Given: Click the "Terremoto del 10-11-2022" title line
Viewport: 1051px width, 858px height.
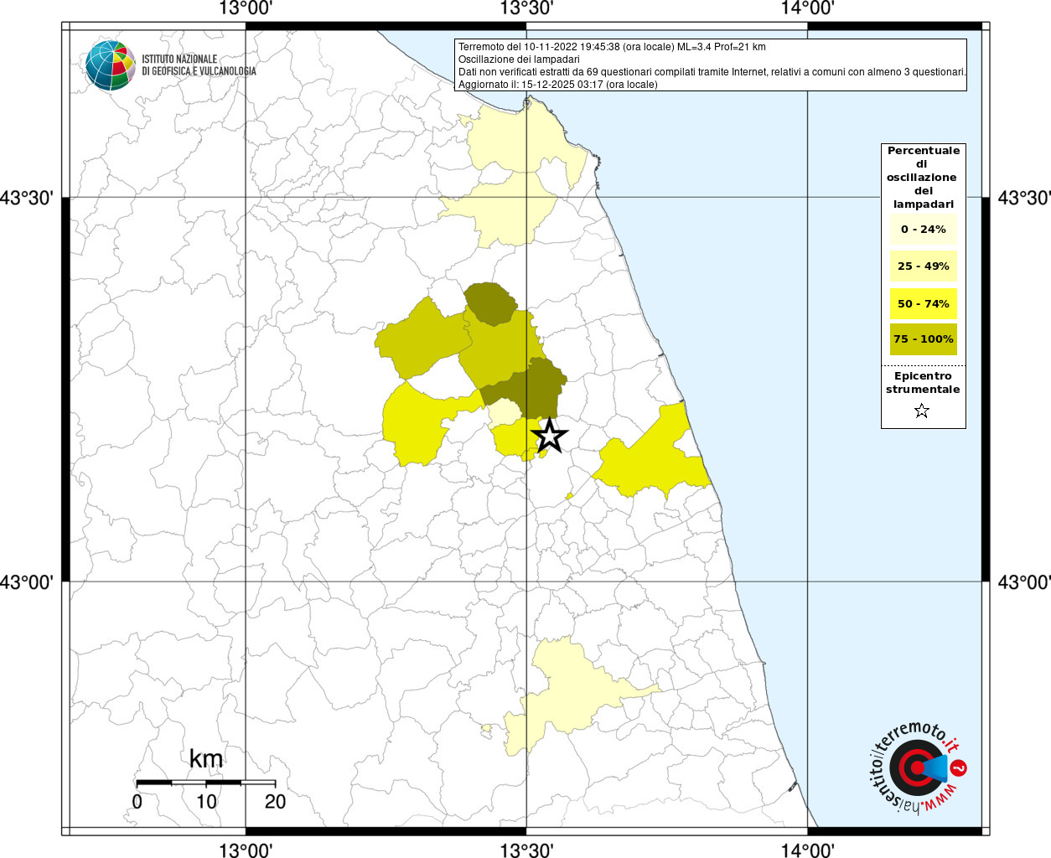Looking at the screenshot, I should point(612,47).
